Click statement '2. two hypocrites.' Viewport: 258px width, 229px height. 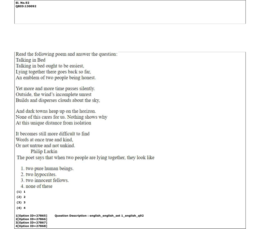click(x=38, y=175)
